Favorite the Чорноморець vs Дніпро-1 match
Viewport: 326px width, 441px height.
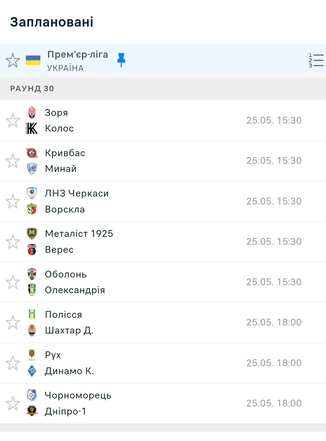coord(13,403)
